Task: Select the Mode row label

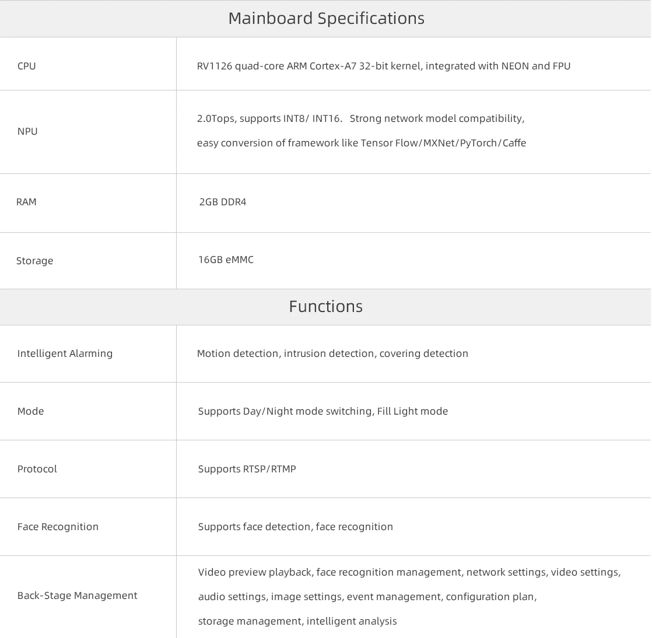Action: point(30,411)
